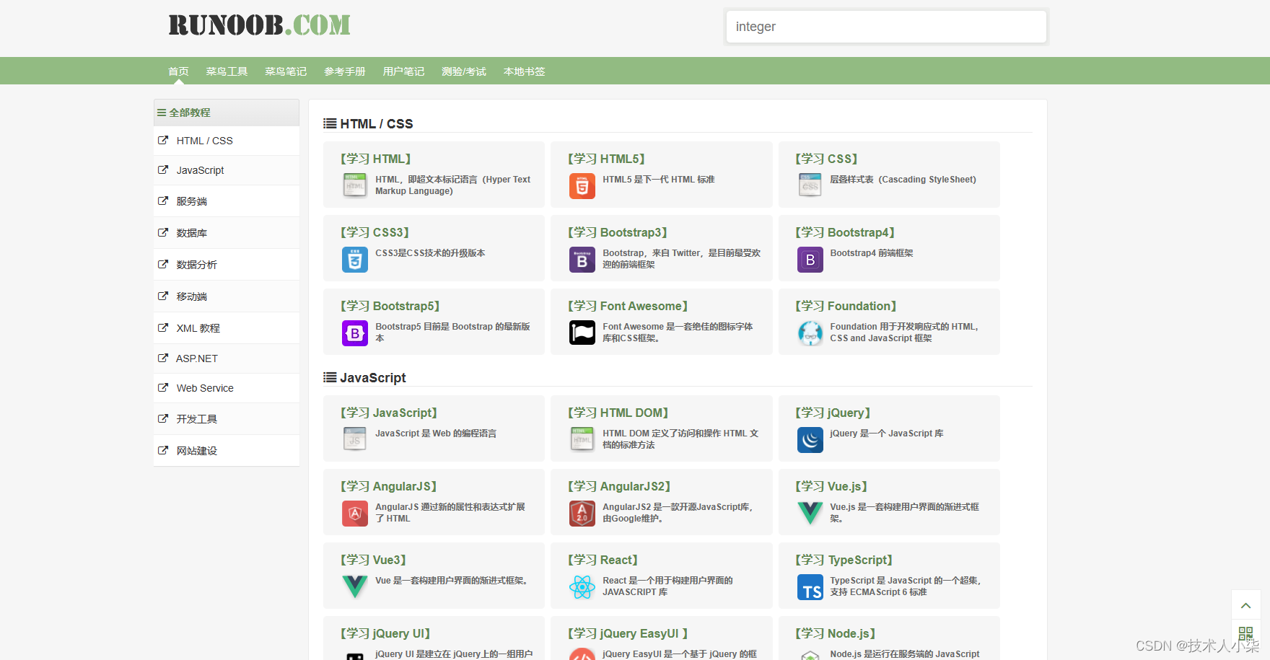Image resolution: width=1270 pixels, height=660 pixels.
Task: Click the Bootstrap3 icon
Action: point(582,259)
